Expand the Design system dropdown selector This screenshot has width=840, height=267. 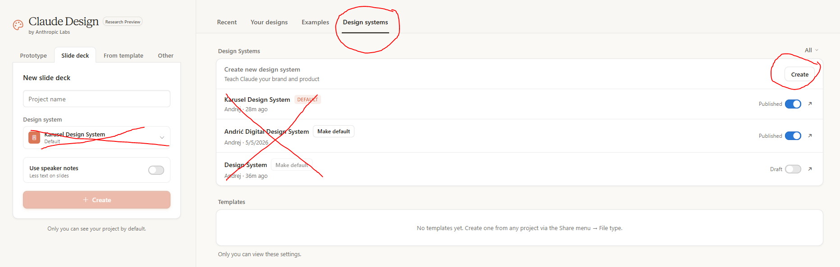click(96, 137)
